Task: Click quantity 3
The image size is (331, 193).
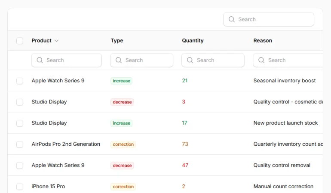Action: pyautogui.click(x=184, y=102)
